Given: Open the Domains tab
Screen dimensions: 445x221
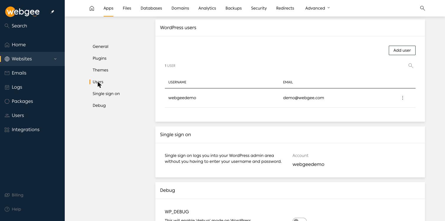Looking at the screenshot, I should [x=180, y=8].
